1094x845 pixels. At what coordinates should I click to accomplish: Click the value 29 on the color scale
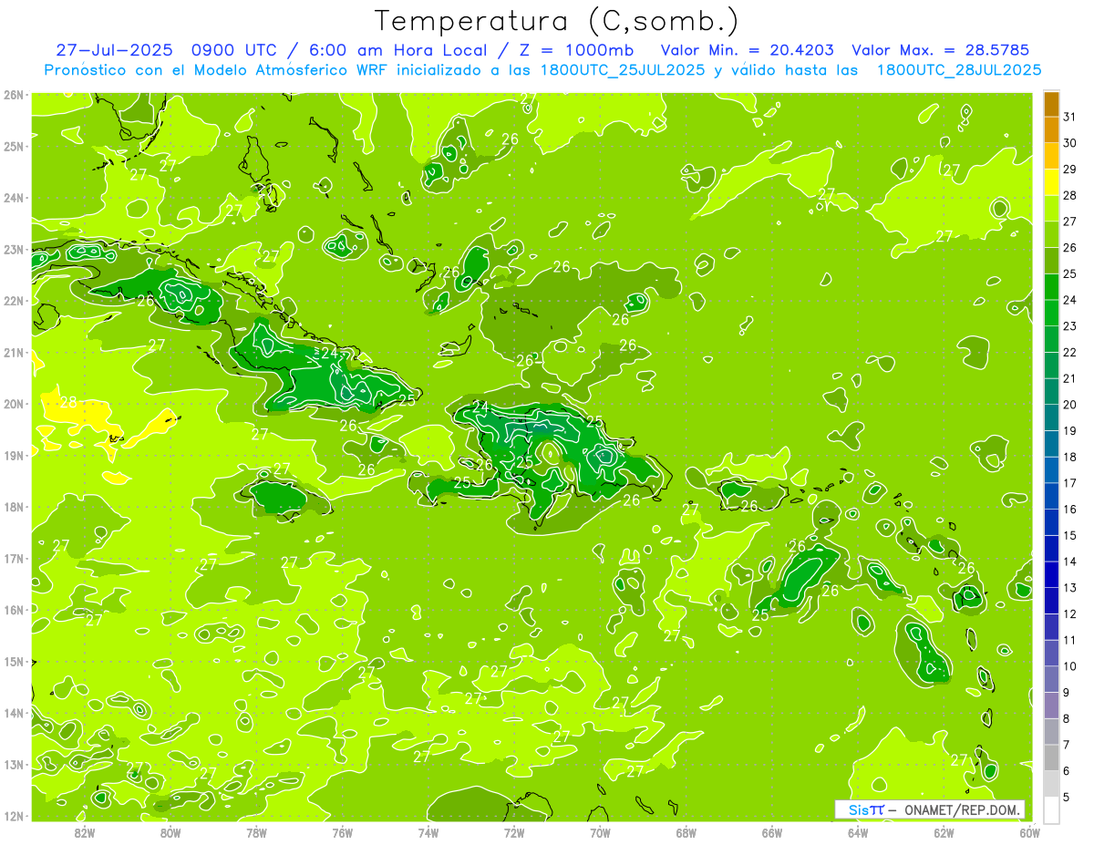(x=1070, y=170)
